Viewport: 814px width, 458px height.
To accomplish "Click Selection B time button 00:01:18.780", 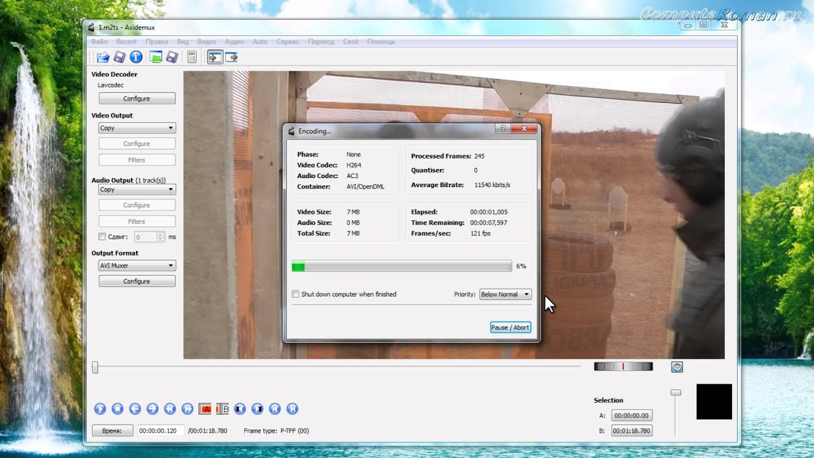I will point(632,431).
